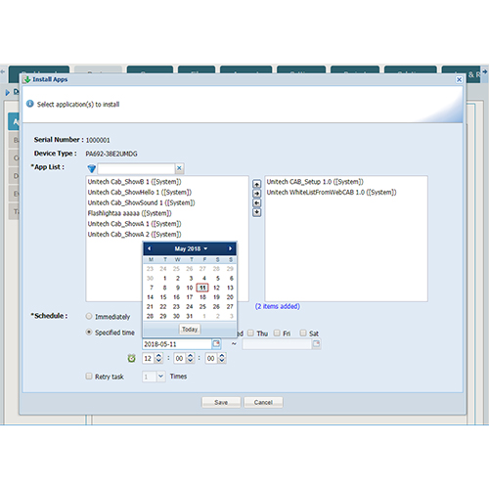Viewport: 489px width, 489px height.
Task: Click the move-all-left arrow button
Action: [257, 212]
